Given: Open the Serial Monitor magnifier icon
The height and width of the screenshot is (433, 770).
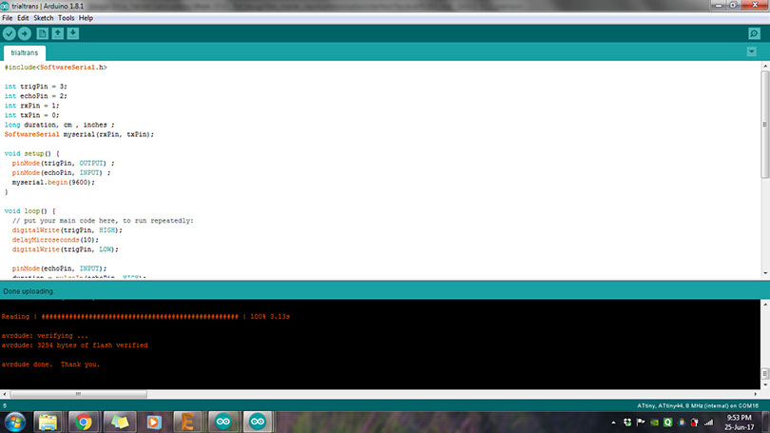Looking at the screenshot, I should 754,33.
